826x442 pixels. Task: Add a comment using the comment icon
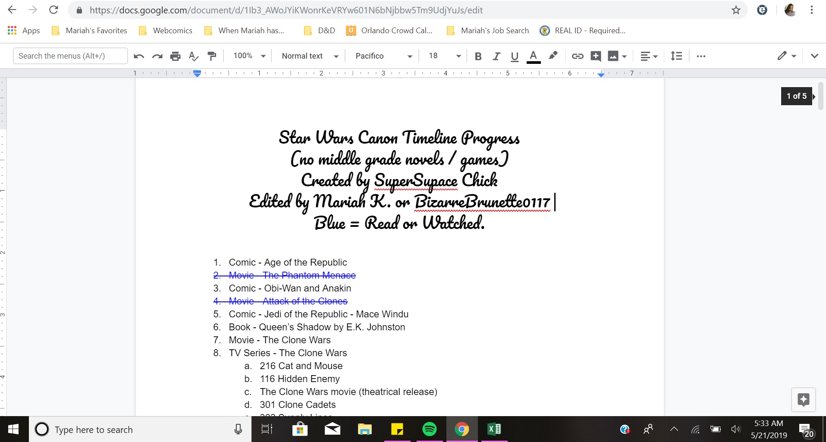(x=596, y=56)
